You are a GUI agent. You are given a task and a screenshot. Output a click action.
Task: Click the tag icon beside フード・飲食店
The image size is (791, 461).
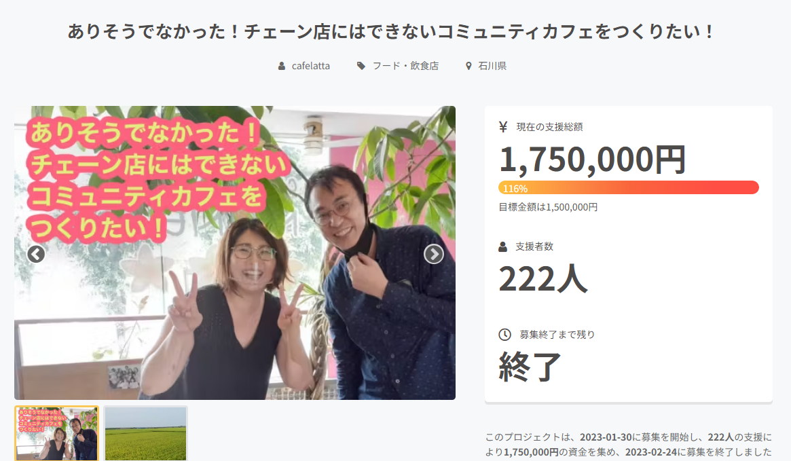pyautogui.click(x=361, y=66)
